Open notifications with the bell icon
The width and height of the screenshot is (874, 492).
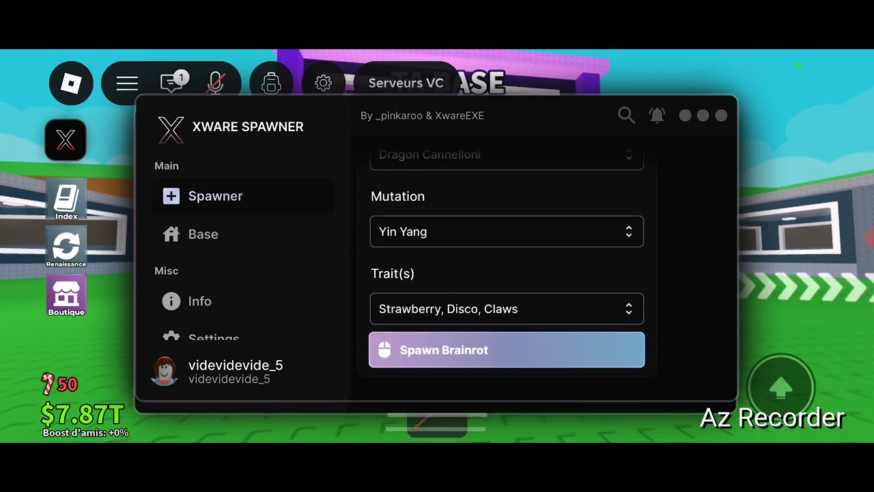pyautogui.click(x=657, y=115)
